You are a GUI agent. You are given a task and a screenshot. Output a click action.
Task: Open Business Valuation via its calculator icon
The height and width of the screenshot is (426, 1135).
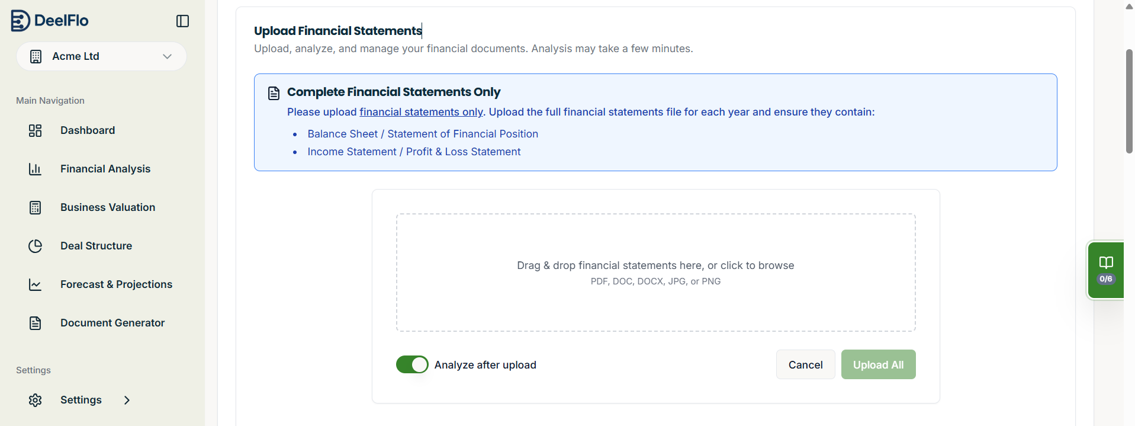click(35, 207)
